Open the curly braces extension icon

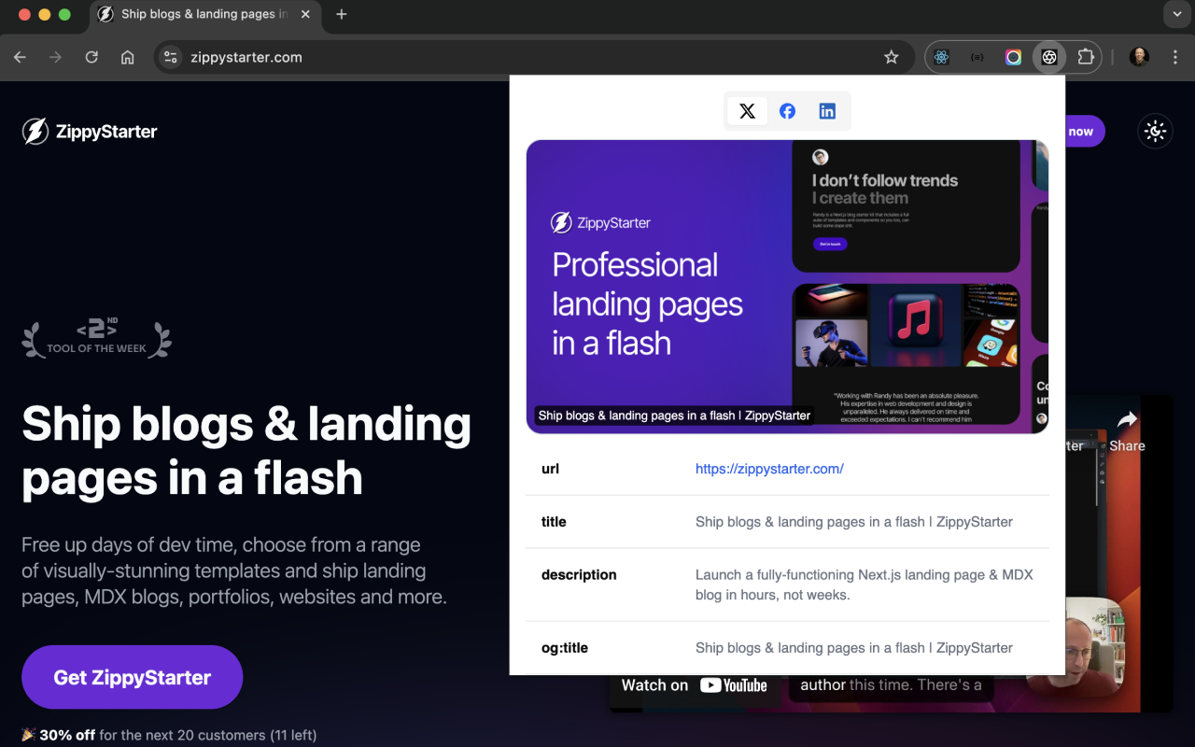(x=977, y=58)
